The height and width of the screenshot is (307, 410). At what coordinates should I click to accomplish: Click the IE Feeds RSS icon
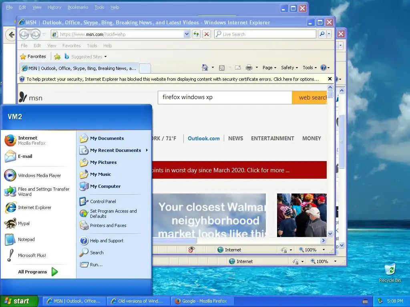coord(222,68)
